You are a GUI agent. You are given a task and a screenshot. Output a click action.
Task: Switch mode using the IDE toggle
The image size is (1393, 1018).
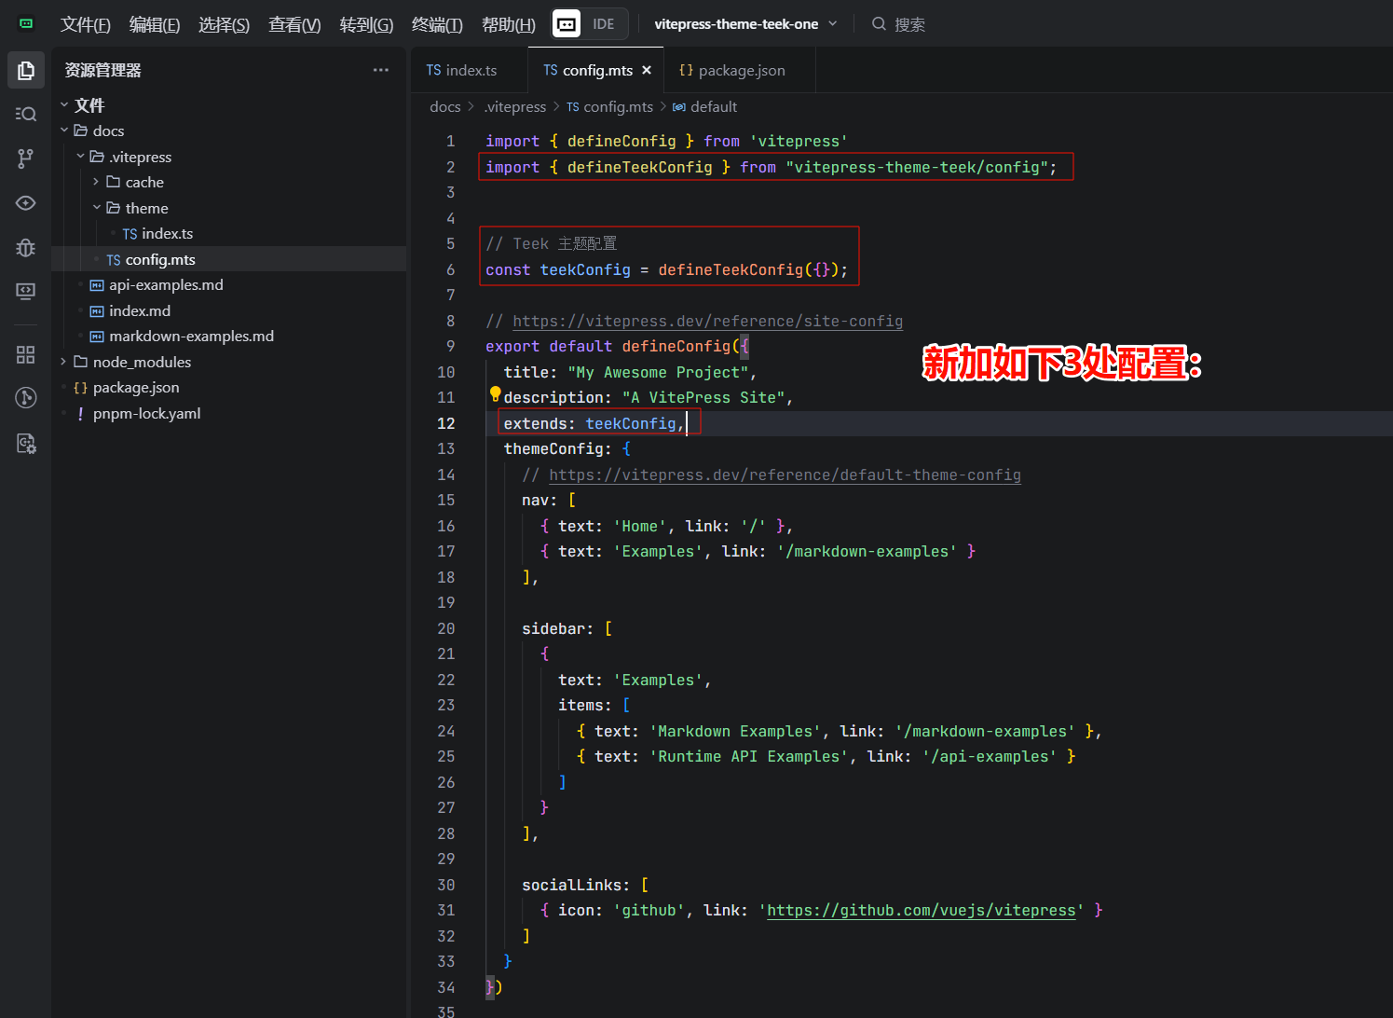pyautogui.click(x=603, y=24)
